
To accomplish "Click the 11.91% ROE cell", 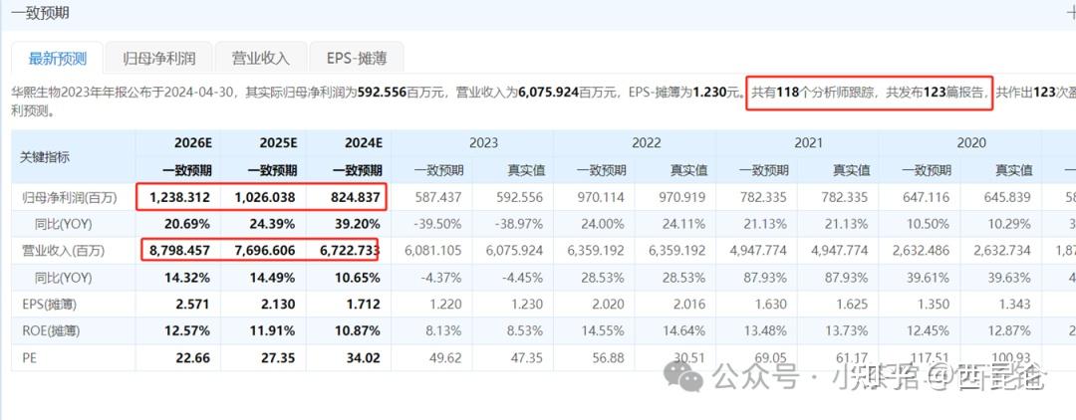I will tap(271, 331).
